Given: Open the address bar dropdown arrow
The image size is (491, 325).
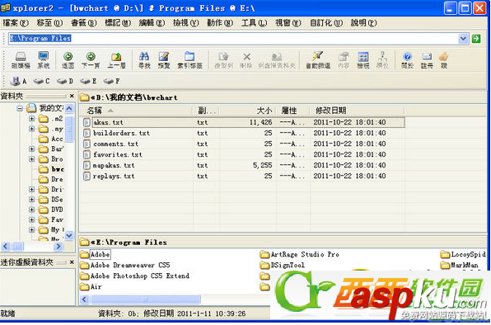Looking at the screenshot, I should tap(463, 39).
